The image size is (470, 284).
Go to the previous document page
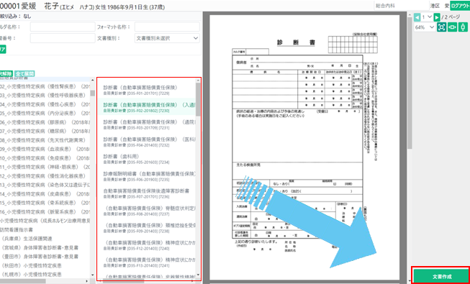[417, 17]
